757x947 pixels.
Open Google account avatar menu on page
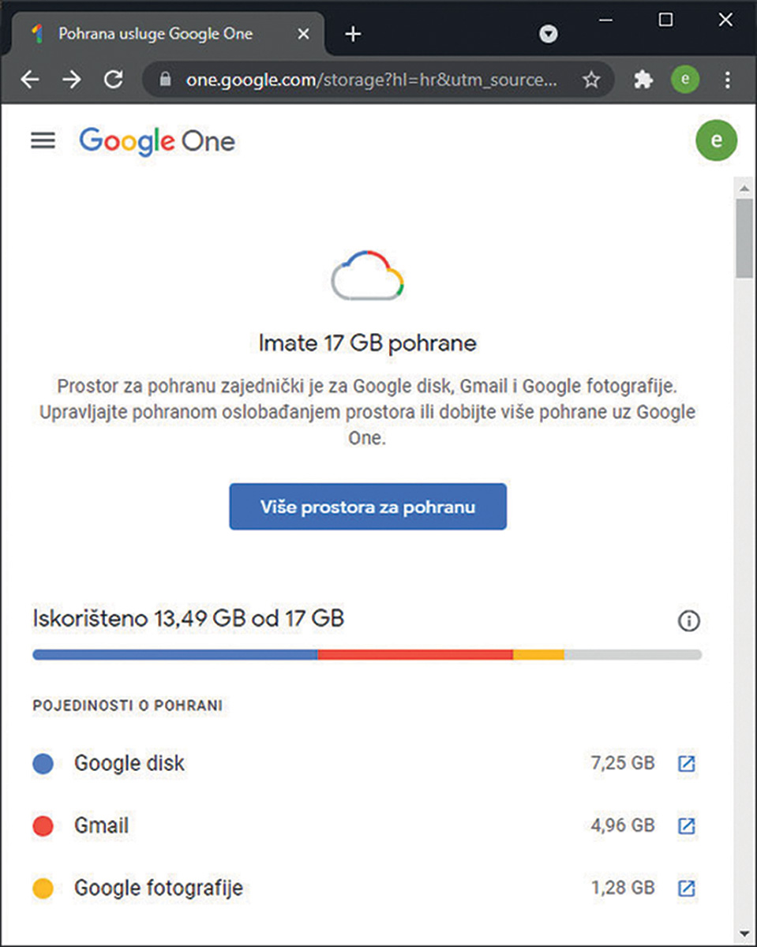point(716,140)
